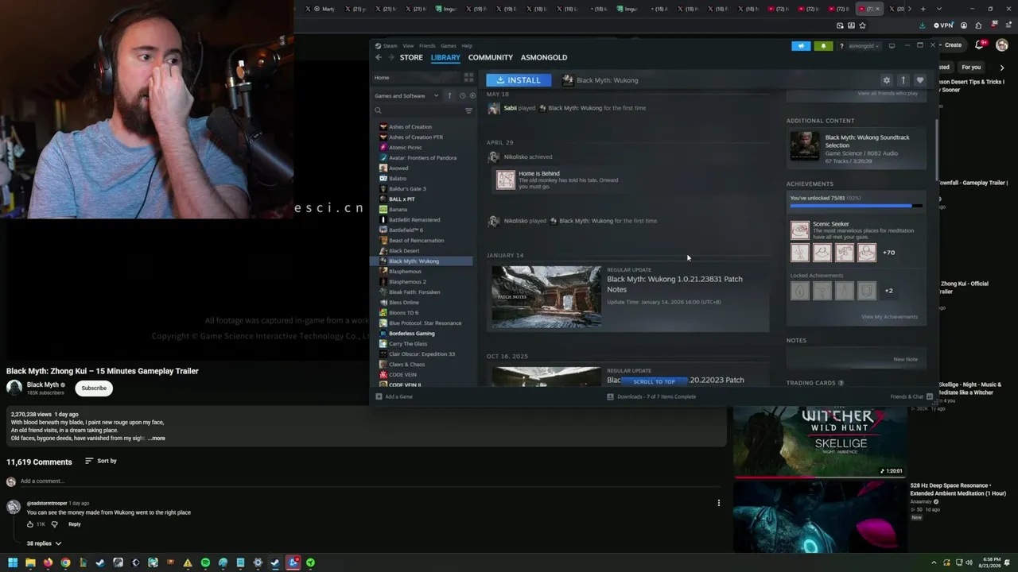Viewport: 1018px width, 572px height.
Task: Click the play icon in library sidebar header
Action: point(471,96)
